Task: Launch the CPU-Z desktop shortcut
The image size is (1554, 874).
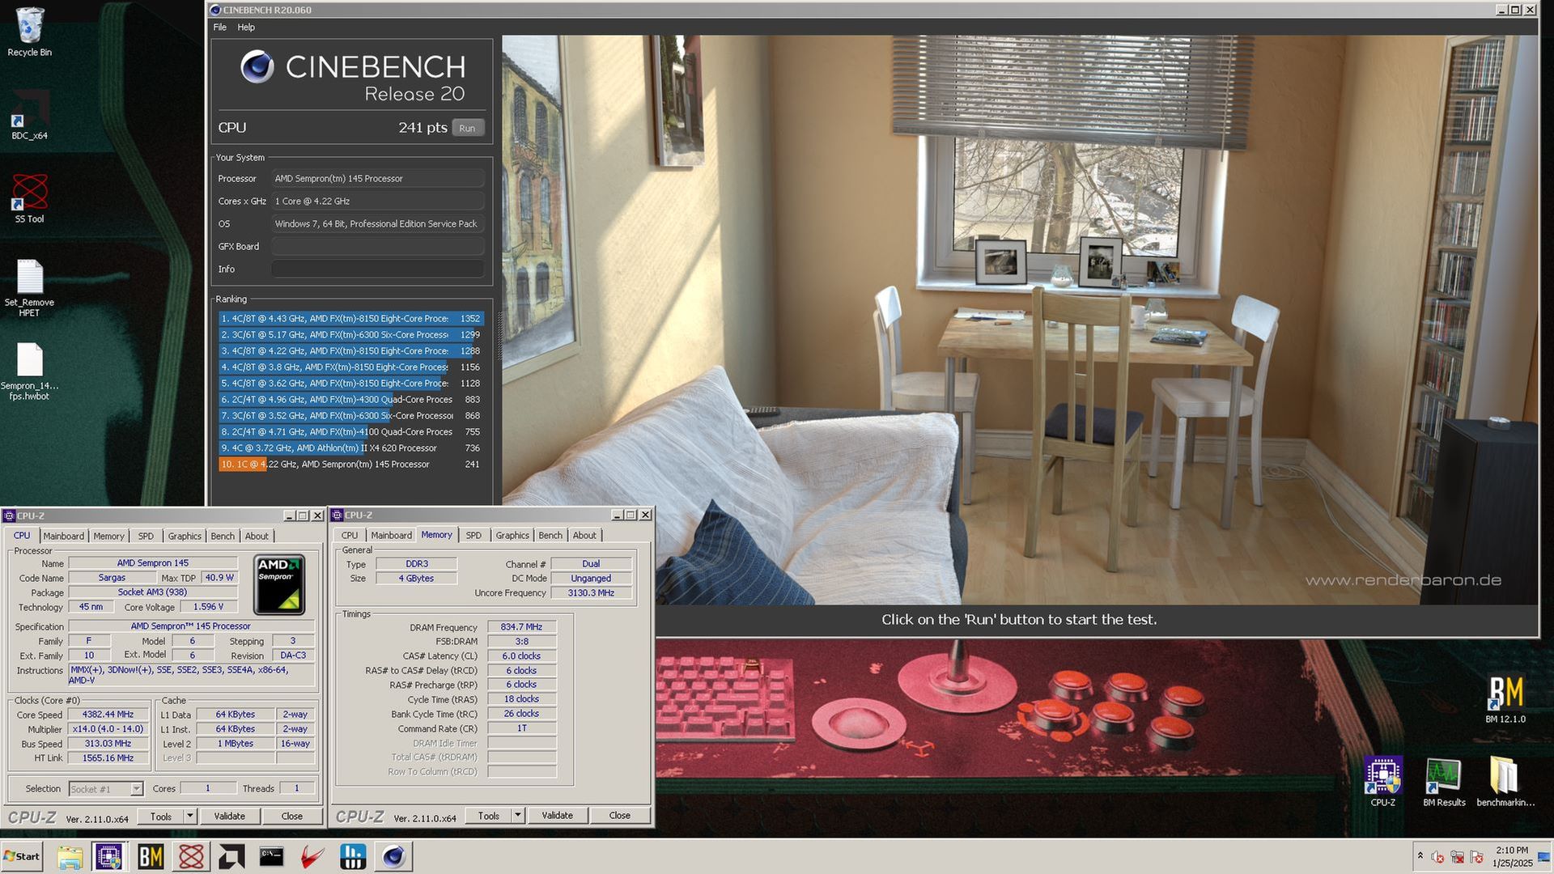Action: click(1382, 782)
